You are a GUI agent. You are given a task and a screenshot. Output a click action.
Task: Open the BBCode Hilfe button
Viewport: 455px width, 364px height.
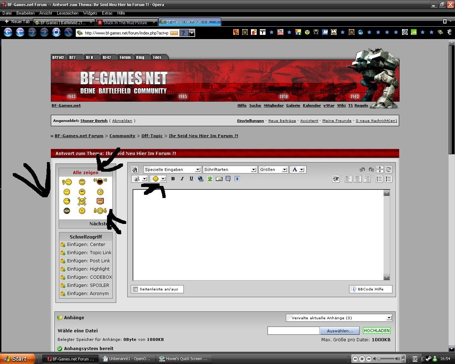(x=370, y=289)
